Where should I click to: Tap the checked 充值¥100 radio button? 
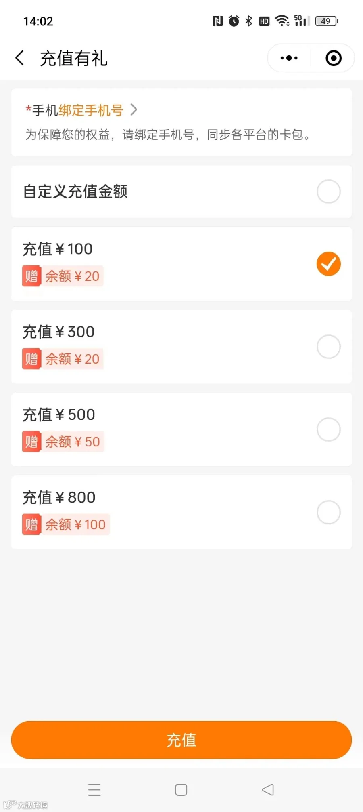pos(328,264)
